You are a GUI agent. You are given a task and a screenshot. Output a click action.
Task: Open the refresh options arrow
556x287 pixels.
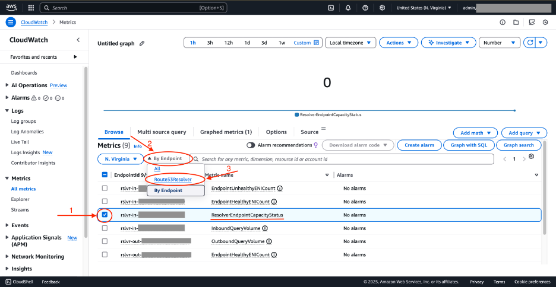(x=541, y=43)
